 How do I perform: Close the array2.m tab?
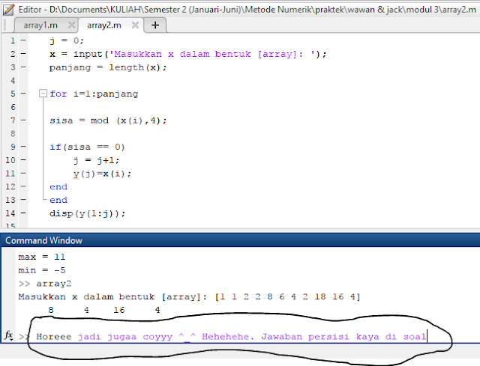tap(135, 25)
